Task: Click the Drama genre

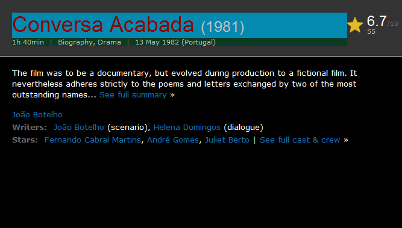Action: pyautogui.click(x=109, y=42)
